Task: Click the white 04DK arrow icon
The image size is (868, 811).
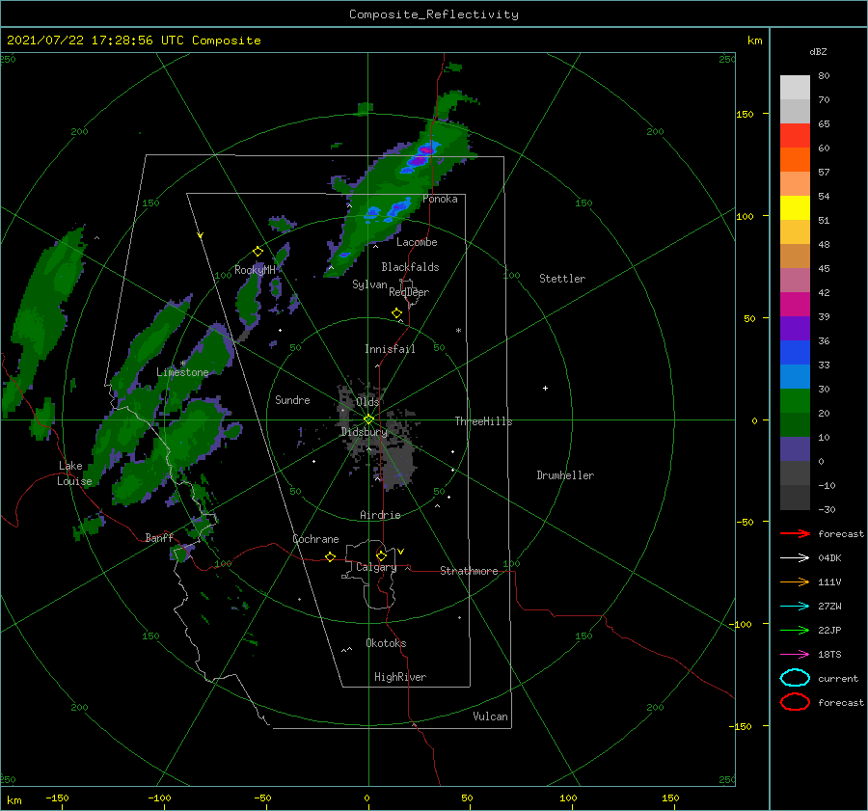Action: [x=795, y=558]
